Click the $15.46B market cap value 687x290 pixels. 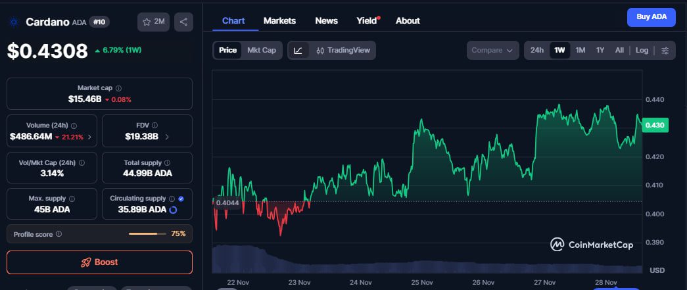(85, 99)
